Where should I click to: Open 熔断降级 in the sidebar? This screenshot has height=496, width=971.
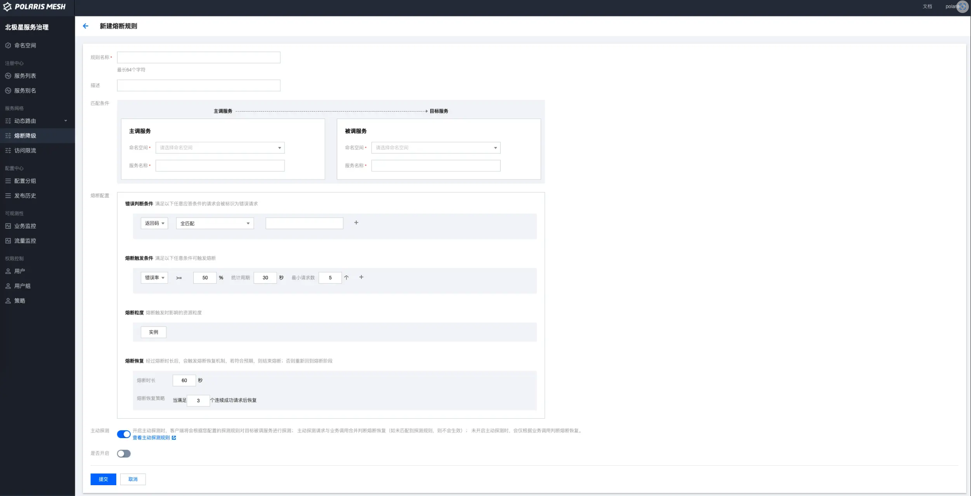[37, 136]
